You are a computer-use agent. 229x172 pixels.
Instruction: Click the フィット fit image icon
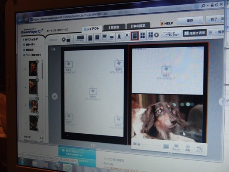click(176, 147)
